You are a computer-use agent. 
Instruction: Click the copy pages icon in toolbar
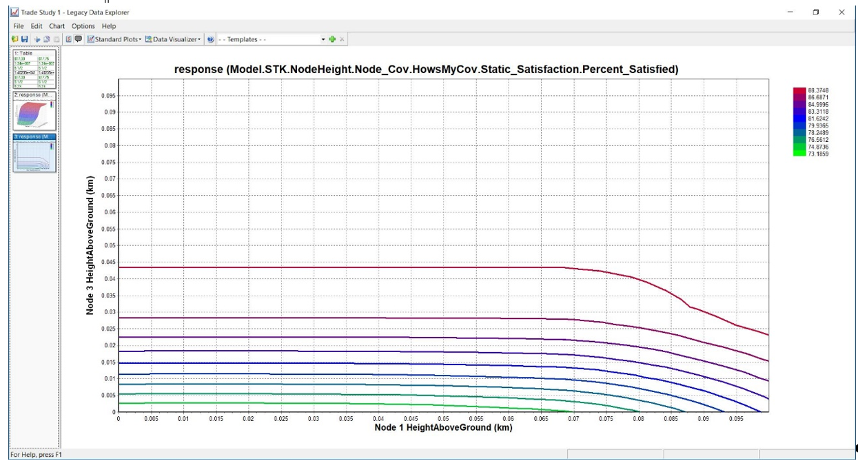(x=47, y=39)
